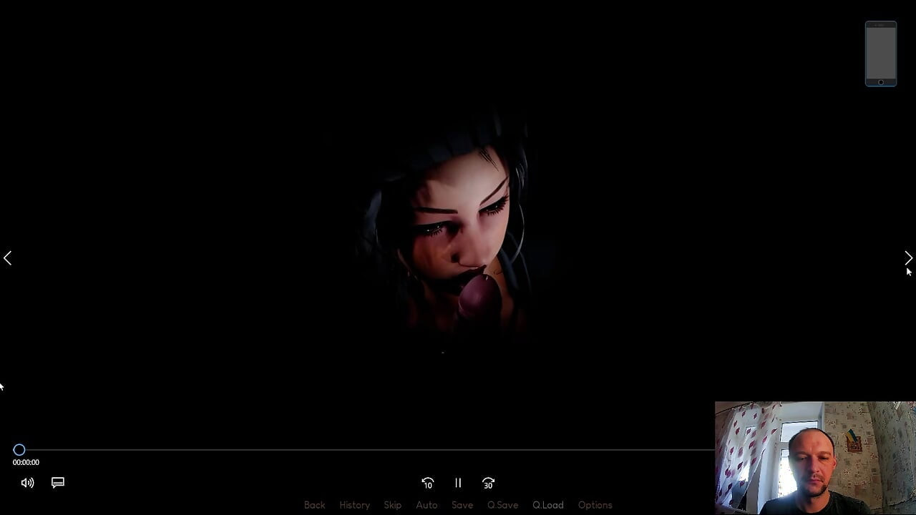Pause the playback
Screen dimensions: 916x515
point(458,484)
